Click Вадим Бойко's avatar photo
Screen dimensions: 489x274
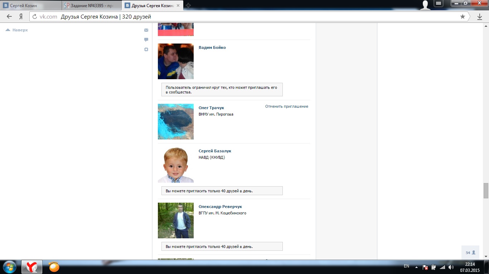[x=176, y=61]
